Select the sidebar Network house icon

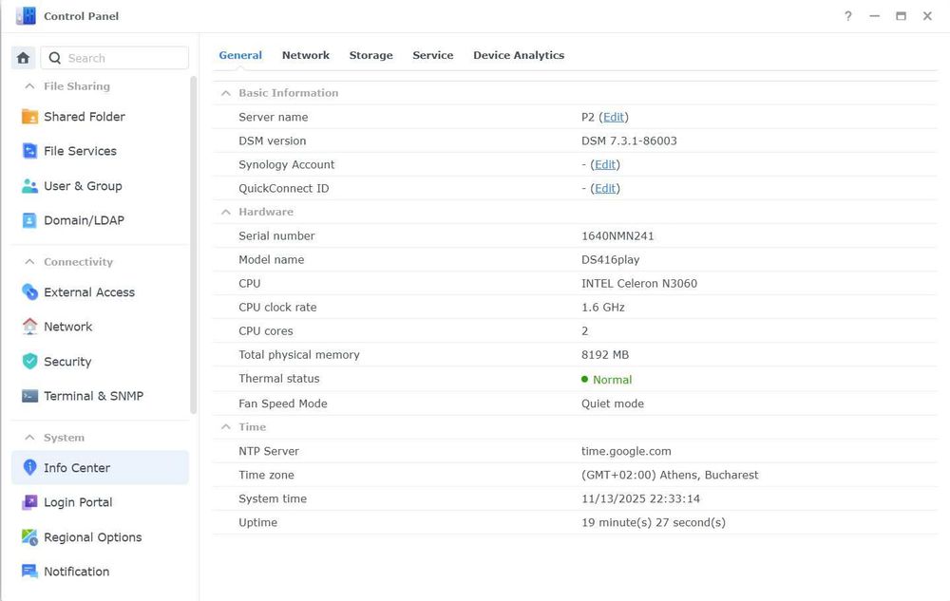29,327
